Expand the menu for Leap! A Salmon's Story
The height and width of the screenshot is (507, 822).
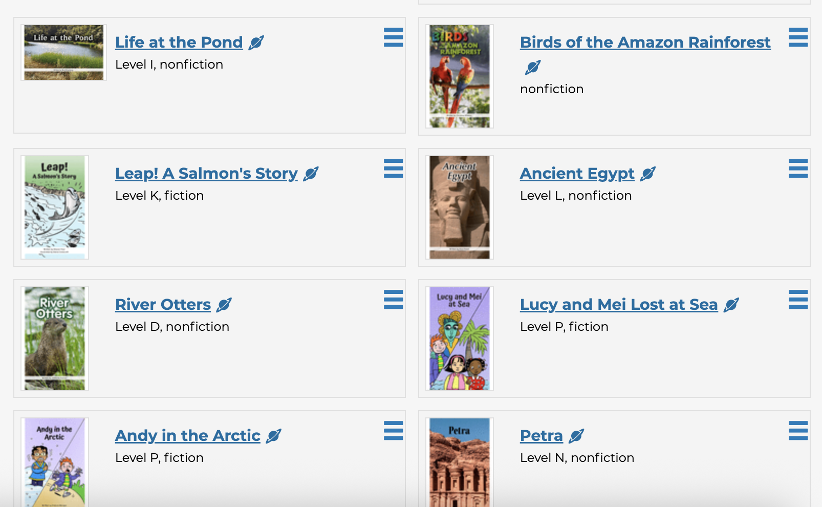tap(393, 168)
